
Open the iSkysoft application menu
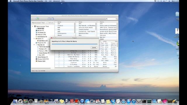28,1
